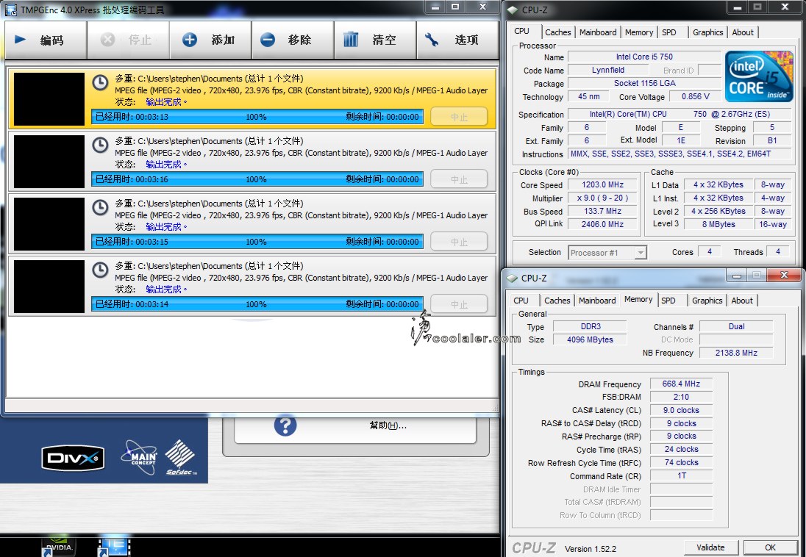The width and height of the screenshot is (806, 557).
Task: Click the memory Size 4096 MBytes field
Action: [x=590, y=339]
